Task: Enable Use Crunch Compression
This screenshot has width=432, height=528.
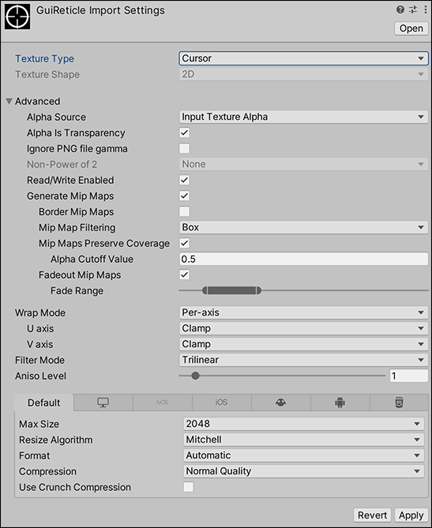Action: tap(189, 487)
